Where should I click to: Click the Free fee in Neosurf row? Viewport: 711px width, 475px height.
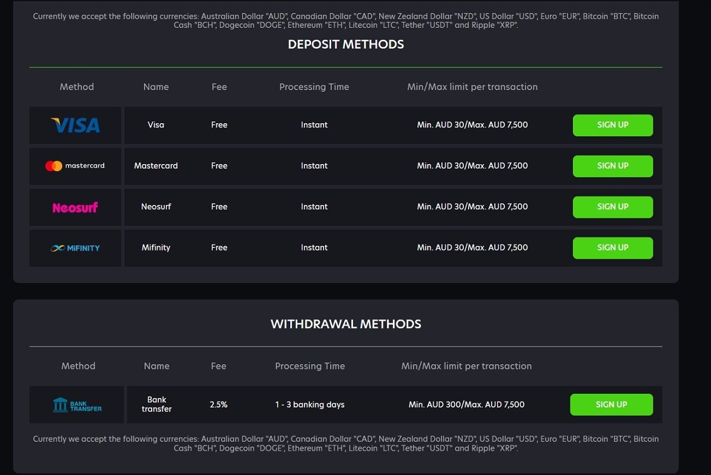pyautogui.click(x=219, y=207)
